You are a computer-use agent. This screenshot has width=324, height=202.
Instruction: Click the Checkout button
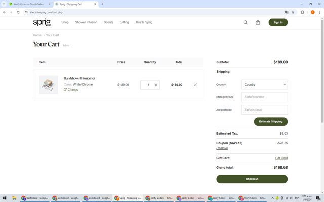[252, 179]
